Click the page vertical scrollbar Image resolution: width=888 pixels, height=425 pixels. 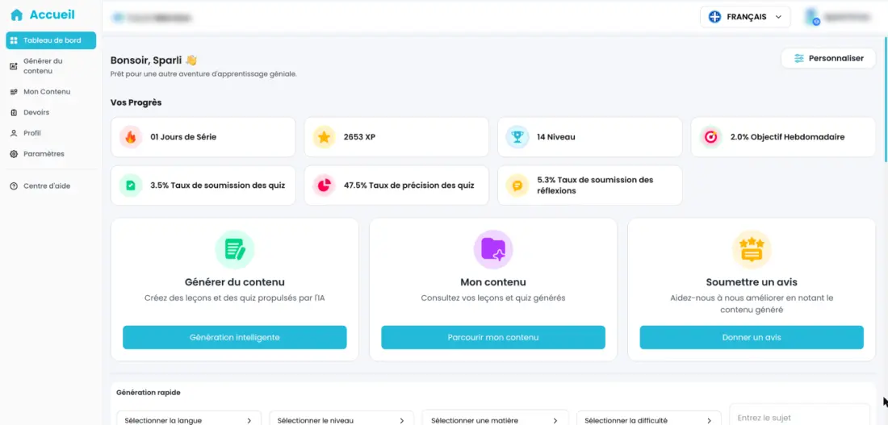(x=886, y=99)
